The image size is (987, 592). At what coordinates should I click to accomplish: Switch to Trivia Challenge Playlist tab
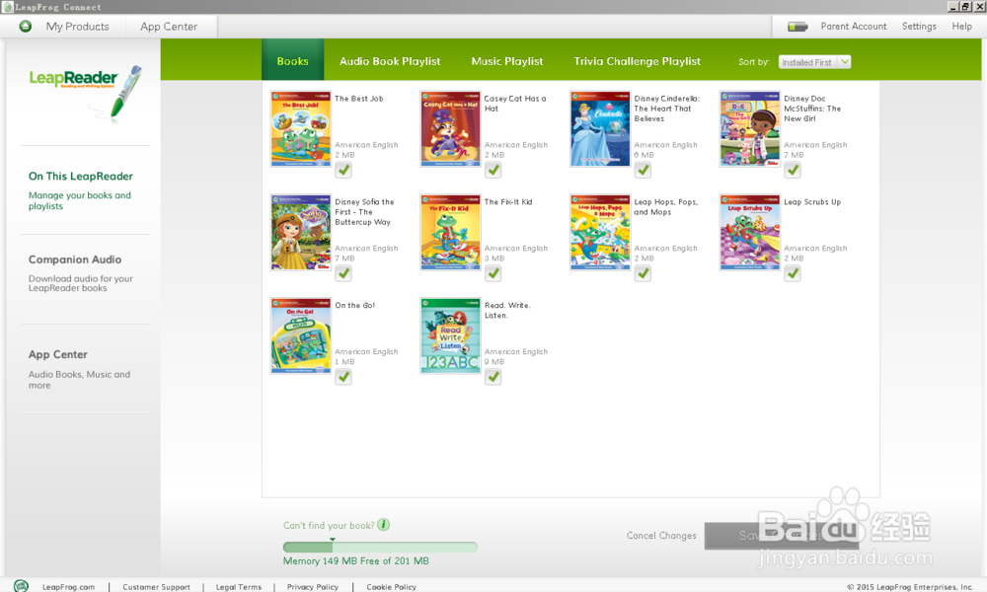(637, 61)
